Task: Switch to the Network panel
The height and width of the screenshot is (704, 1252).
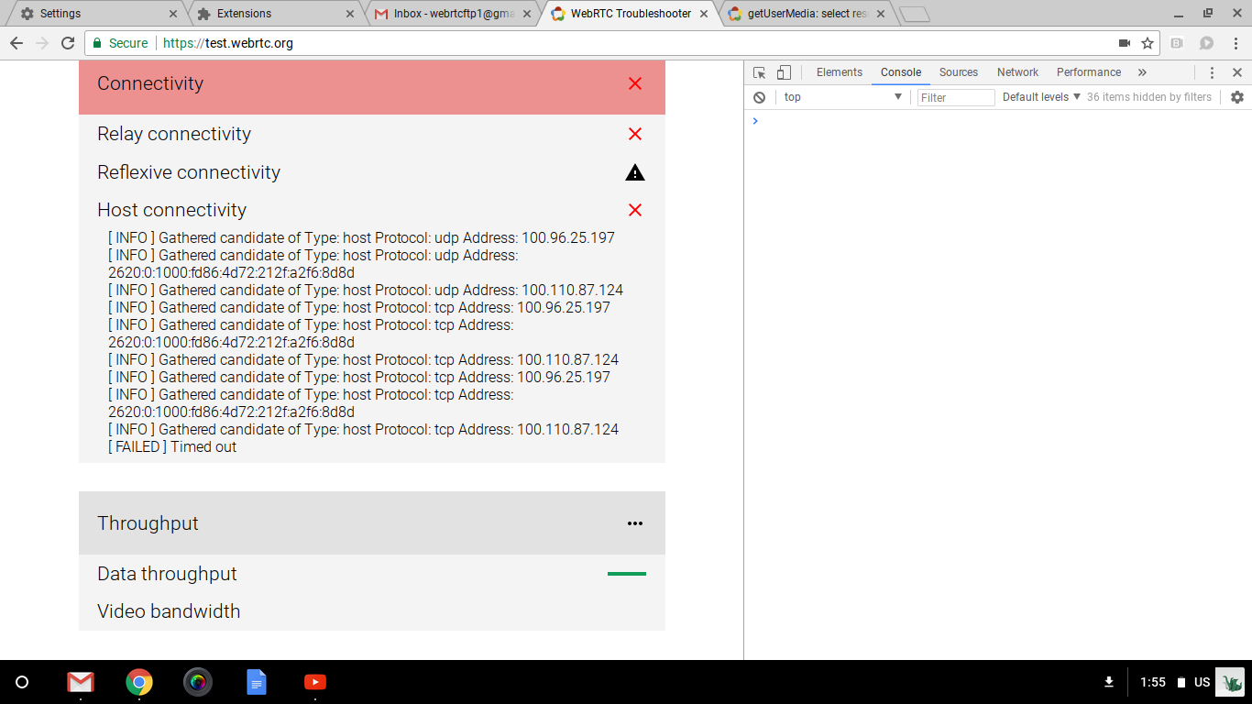Action: point(1017,71)
